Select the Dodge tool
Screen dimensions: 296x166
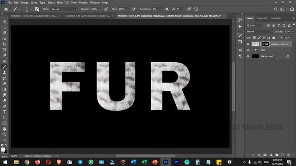(4, 101)
